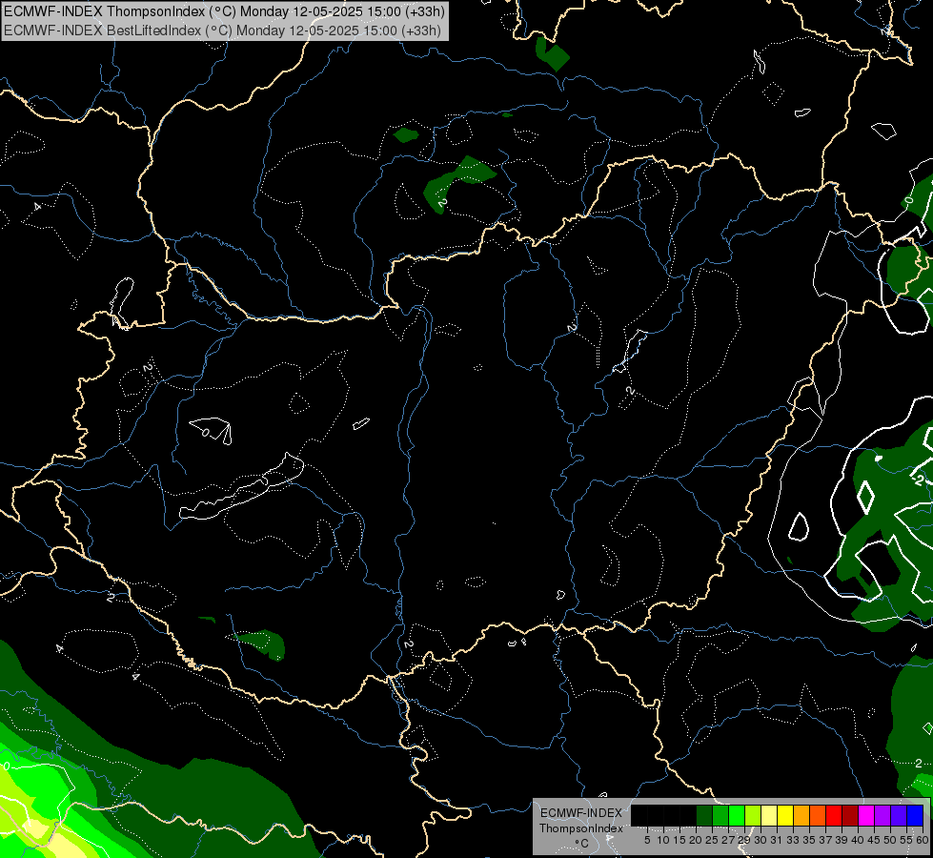Click the BestLiftedIndex title line at top
The image size is (933, 858).
pyautogui.click(x=223, y=31)
